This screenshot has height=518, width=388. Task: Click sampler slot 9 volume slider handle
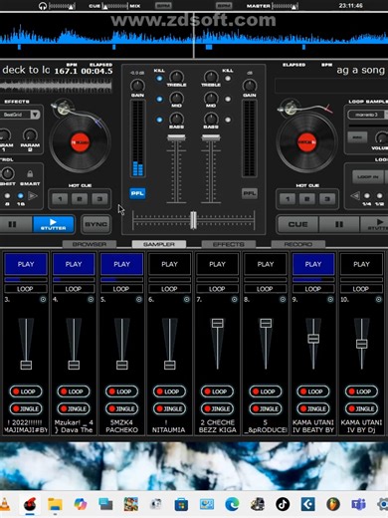click(313, 339)
